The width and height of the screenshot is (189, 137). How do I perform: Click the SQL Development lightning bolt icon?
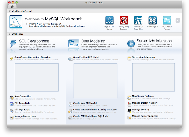[x=13, y=44]
